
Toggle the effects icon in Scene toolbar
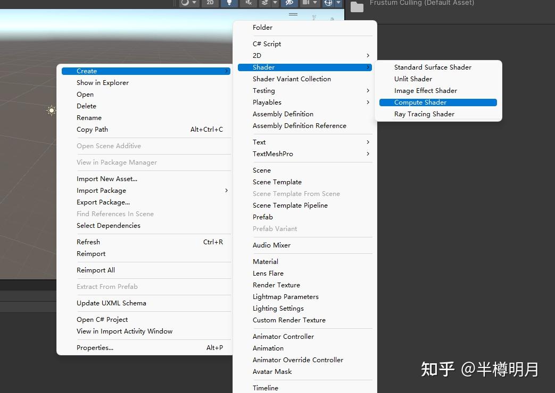click(265, 3)
